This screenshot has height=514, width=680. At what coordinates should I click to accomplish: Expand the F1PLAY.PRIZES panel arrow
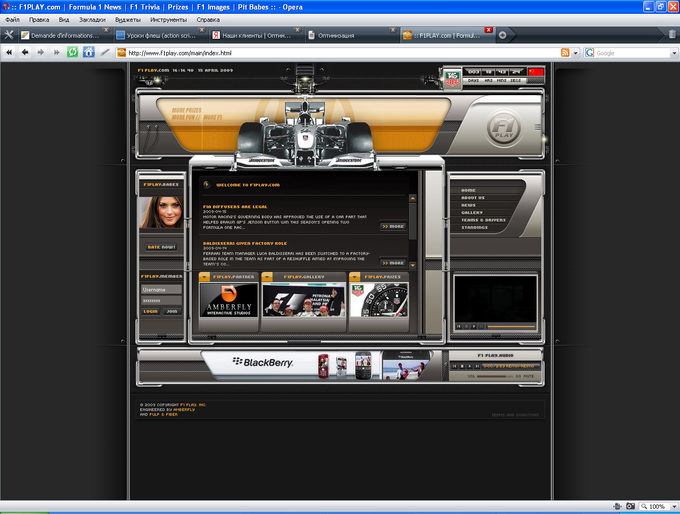(355, 277)
